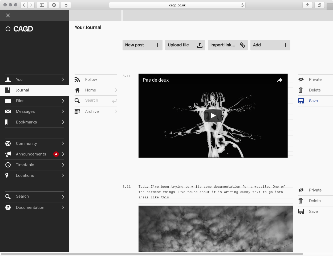Click the blue floppy disk Save icon

(x=301, y=101)
